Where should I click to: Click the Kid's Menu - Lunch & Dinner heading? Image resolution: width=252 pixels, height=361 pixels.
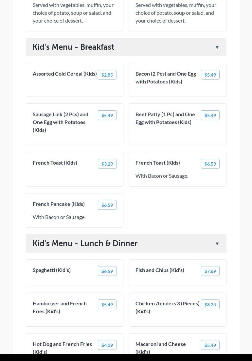[85, 244]
